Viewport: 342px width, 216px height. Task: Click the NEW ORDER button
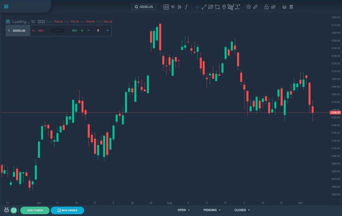pyautogui.click(x=67, y=210)
